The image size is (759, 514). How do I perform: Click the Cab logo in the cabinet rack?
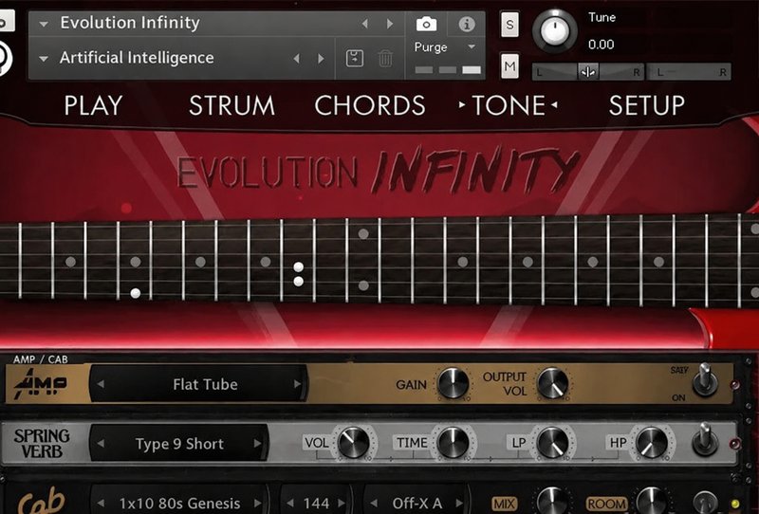pos(42,501)
